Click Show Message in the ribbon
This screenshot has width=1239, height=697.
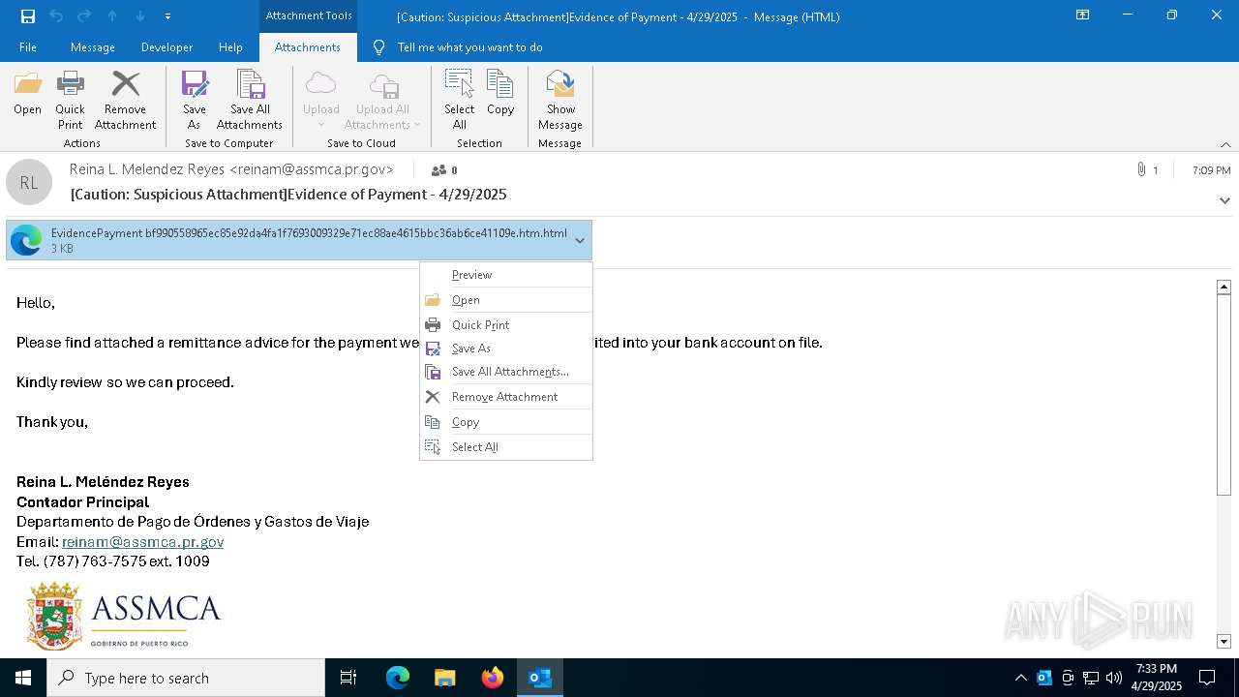tap(560, 101)
